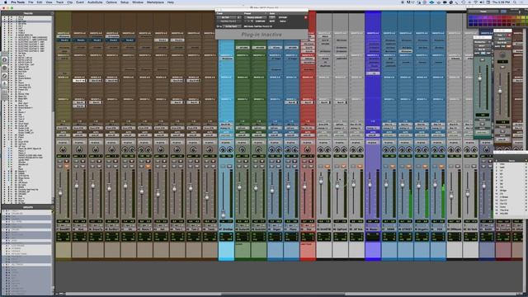This screenshot has width=528, height=297.
Task: Click the light blue track's fader handle
Action: tap(223, 214)
